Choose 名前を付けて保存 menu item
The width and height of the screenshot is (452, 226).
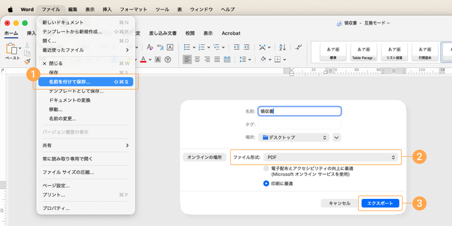(x=86, y=82)
